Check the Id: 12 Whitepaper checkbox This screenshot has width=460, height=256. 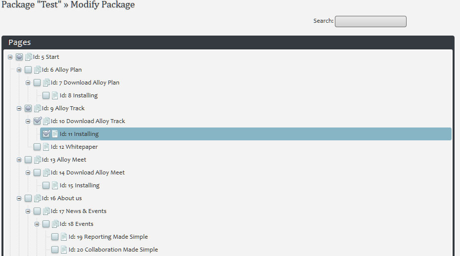(37, 147)
